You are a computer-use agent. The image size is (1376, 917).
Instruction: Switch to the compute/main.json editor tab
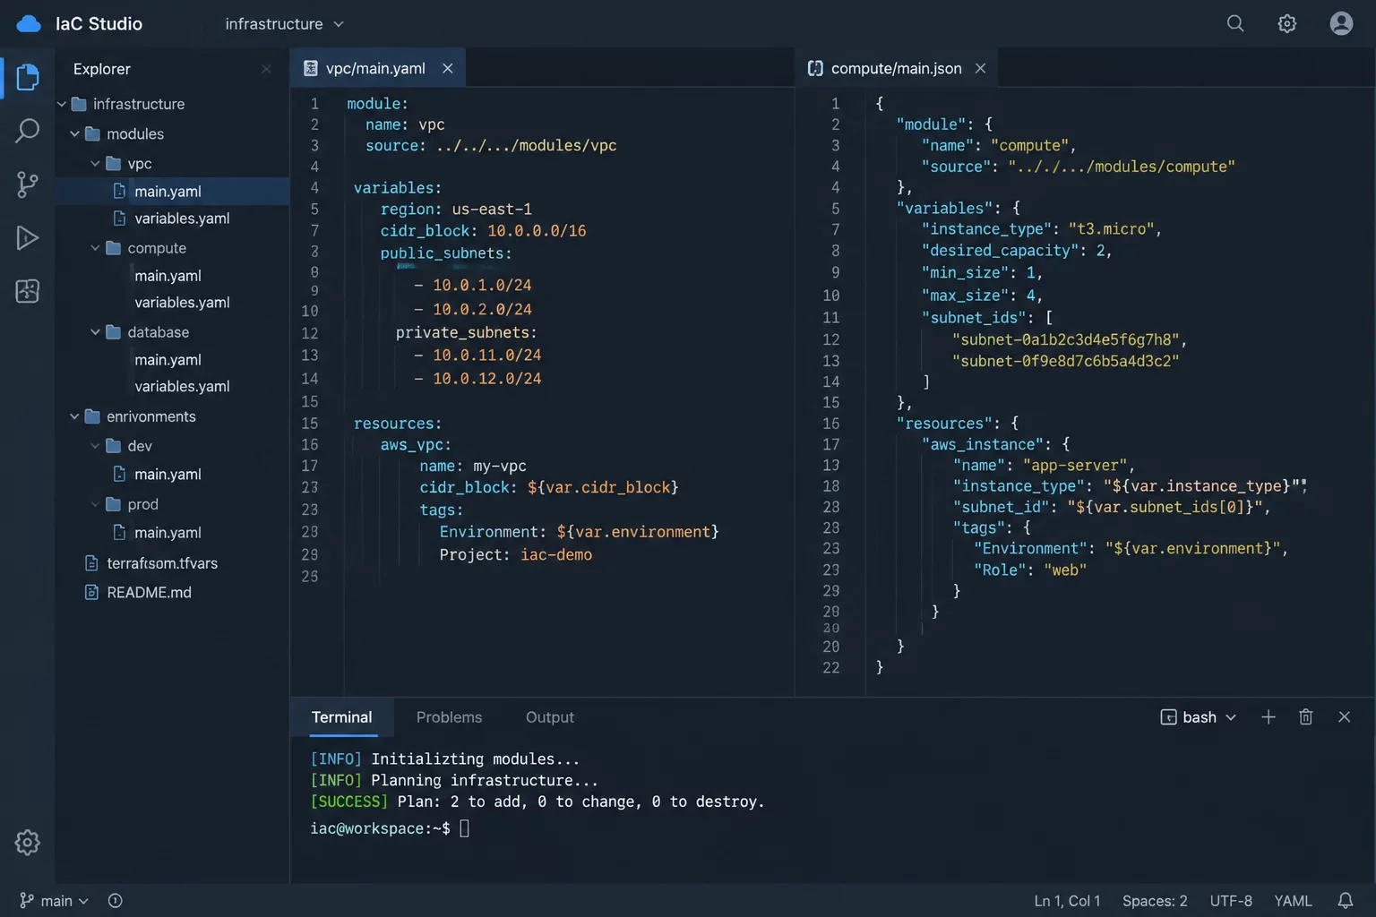897,68
